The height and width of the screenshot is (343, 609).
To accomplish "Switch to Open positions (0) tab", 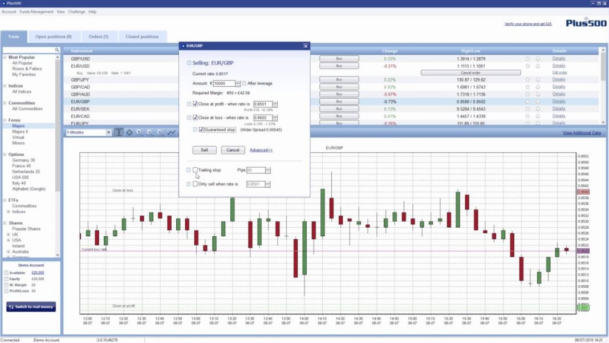I will (x=54, y=37).
